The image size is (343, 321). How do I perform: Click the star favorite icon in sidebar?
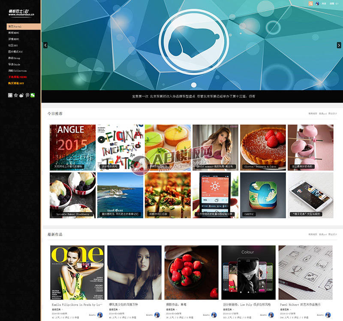tap(16, 95)
